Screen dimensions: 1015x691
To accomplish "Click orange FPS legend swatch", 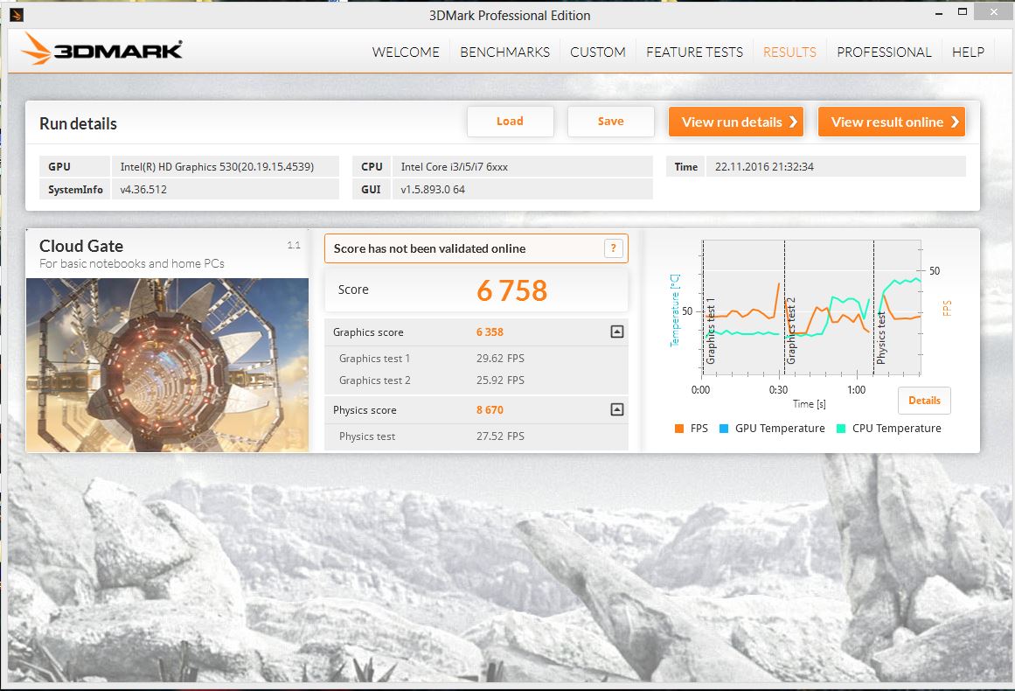I will click(x=679, y=428).
